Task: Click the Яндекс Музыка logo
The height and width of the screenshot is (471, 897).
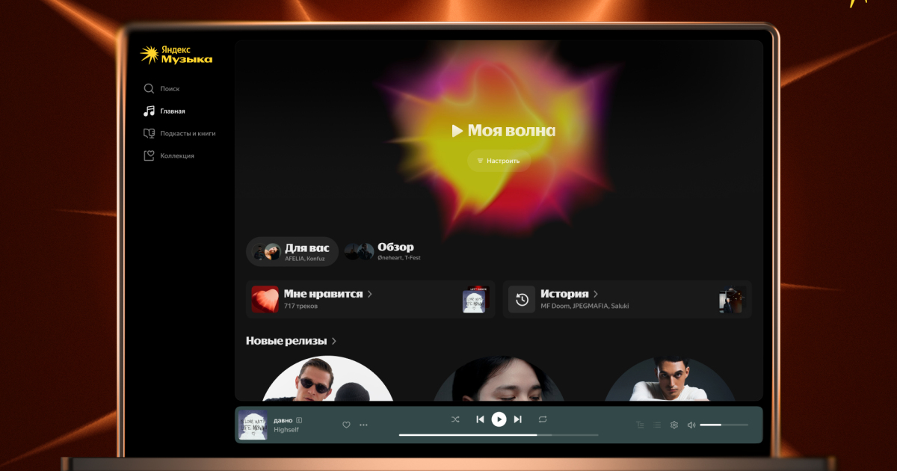Action: click(x=176, y=55)
